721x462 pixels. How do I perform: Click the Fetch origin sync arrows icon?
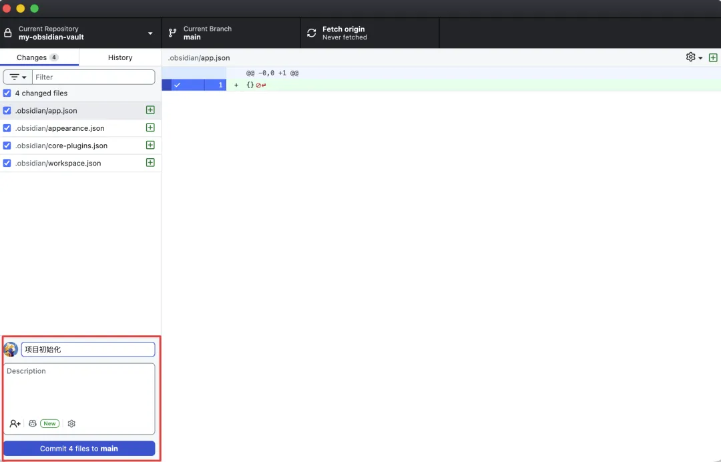click(x=311, y=33)
